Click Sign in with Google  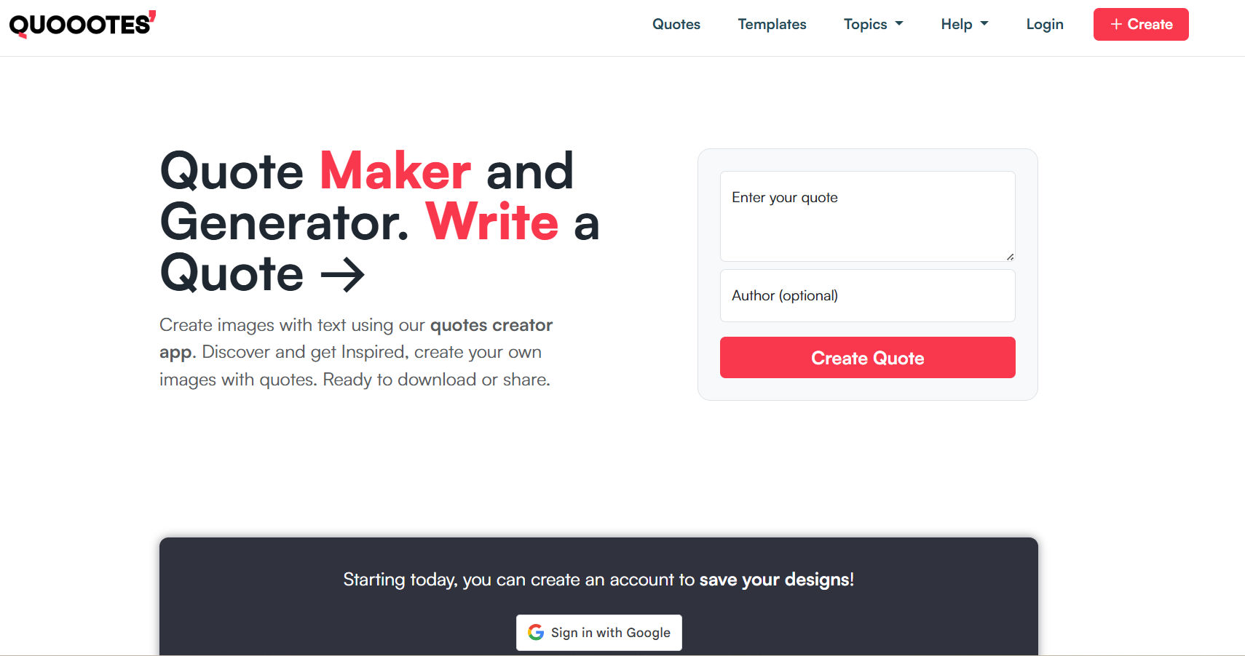(599, 633)
